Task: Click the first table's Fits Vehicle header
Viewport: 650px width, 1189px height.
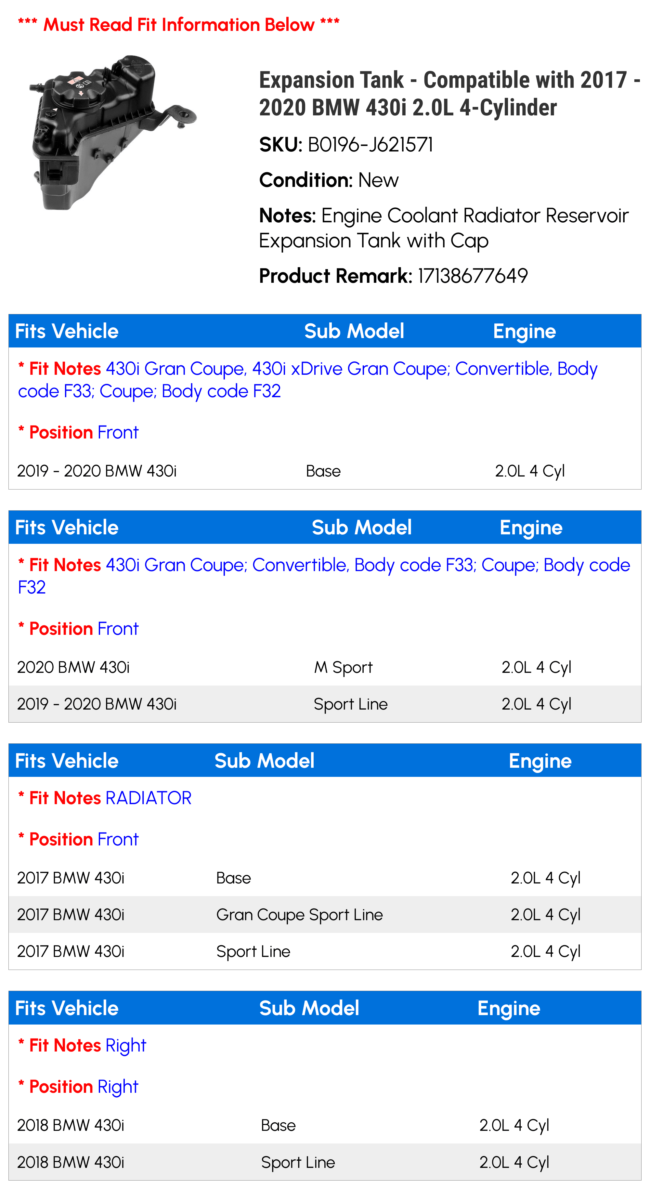Action: [67, 332]
